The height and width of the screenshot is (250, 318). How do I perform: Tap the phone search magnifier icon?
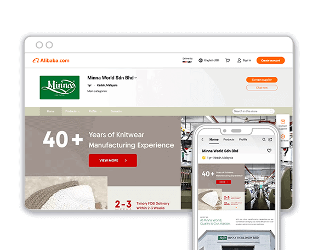(264, 139)
